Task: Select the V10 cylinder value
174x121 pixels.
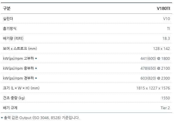Action: tap(166, 19)
